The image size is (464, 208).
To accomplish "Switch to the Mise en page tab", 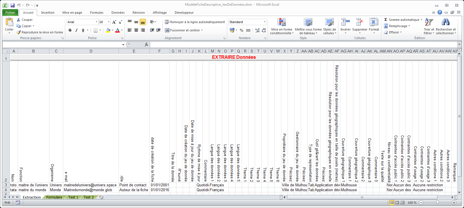I will point(72,13).
